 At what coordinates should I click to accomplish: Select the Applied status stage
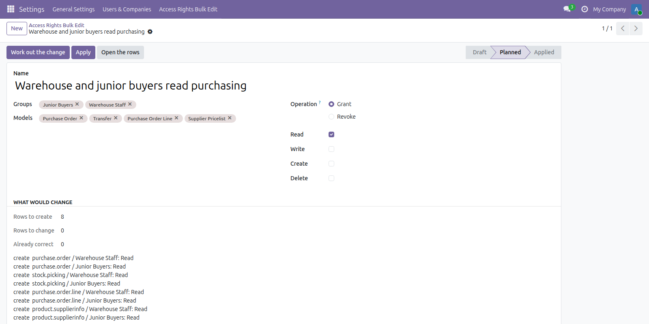click(x=544, y=52)
